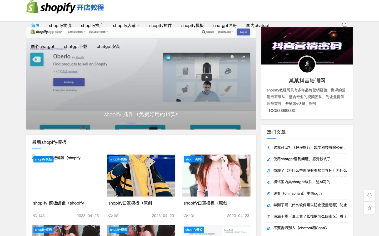Open hot article 这都可以？（趣程旅行）

click(309, 148)
